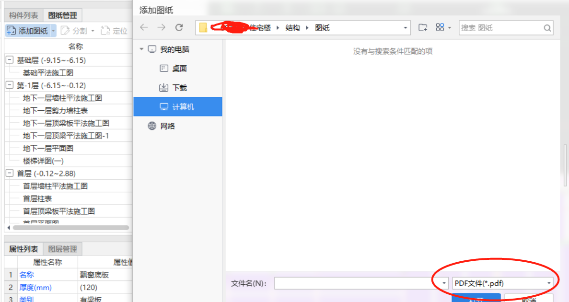Image resolution: width=569 pixels, height=302 pixels.
Task: Open the view layout dropdown arrow
Action: [x=450, y=28]
